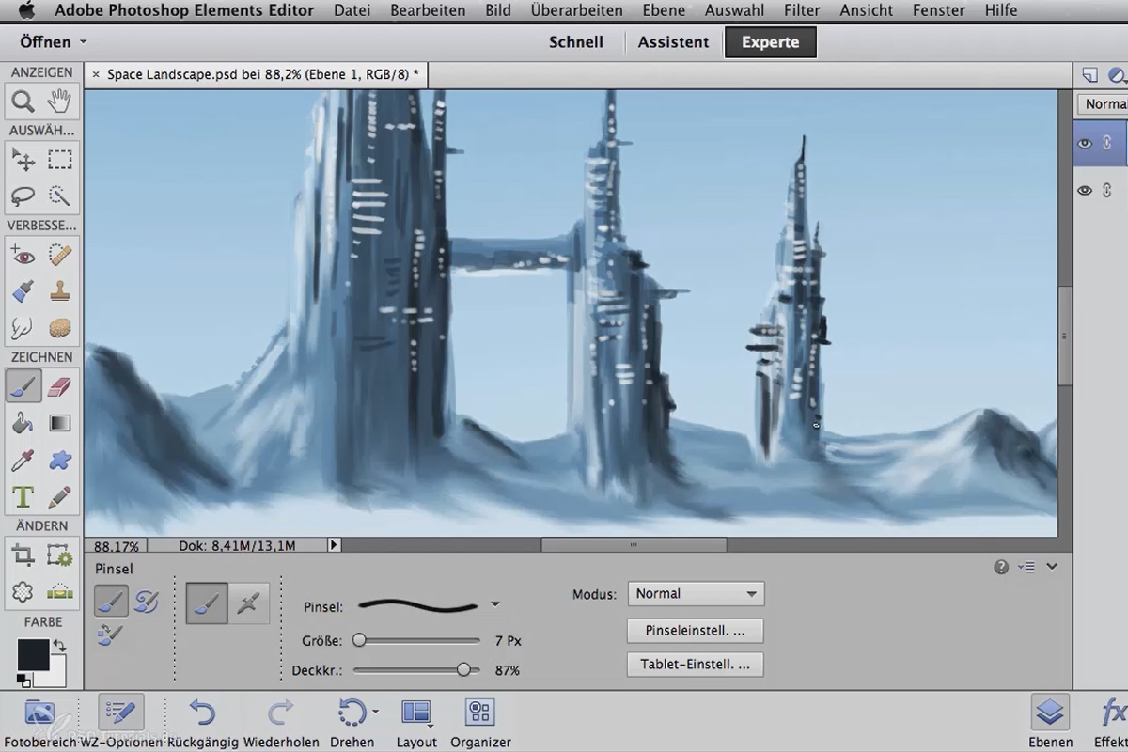Select the Crop tool
The image size is (1128, 752).
[23, 556]
